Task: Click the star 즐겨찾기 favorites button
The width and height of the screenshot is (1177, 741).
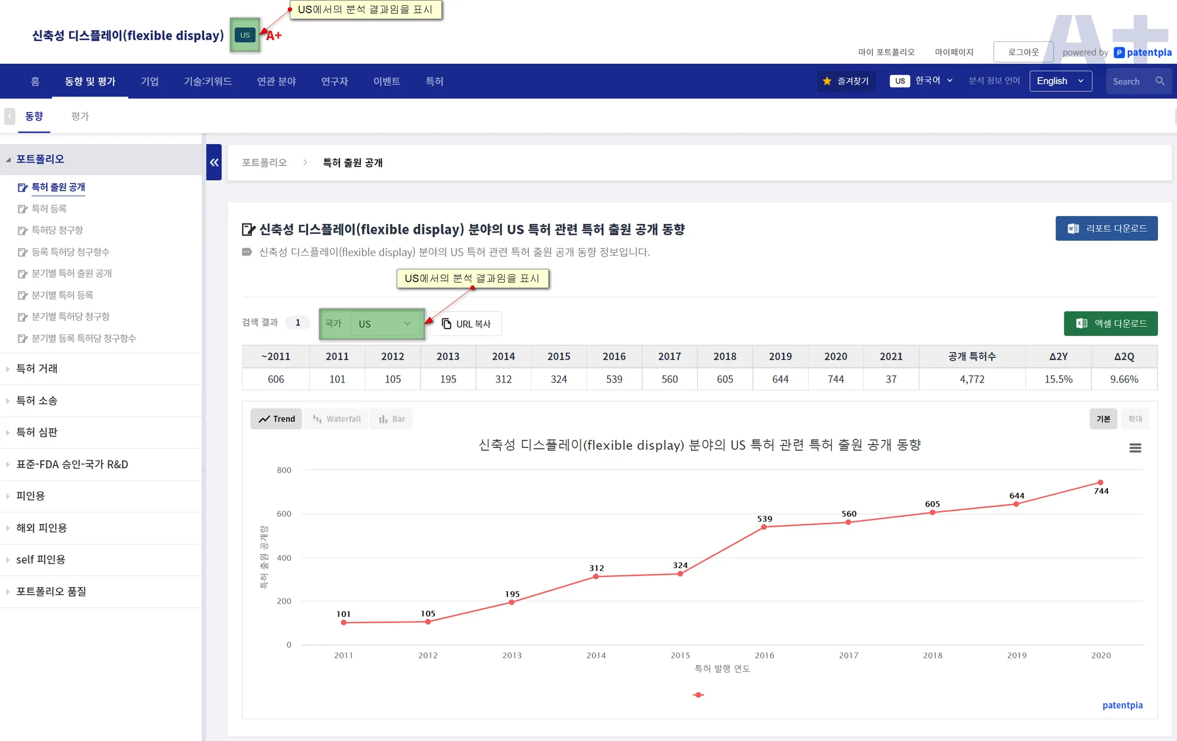Action: 845,81
